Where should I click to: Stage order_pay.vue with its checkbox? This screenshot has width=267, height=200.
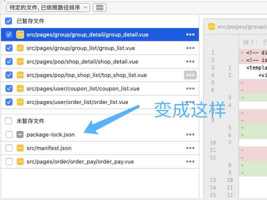click(x=9, y=161)
